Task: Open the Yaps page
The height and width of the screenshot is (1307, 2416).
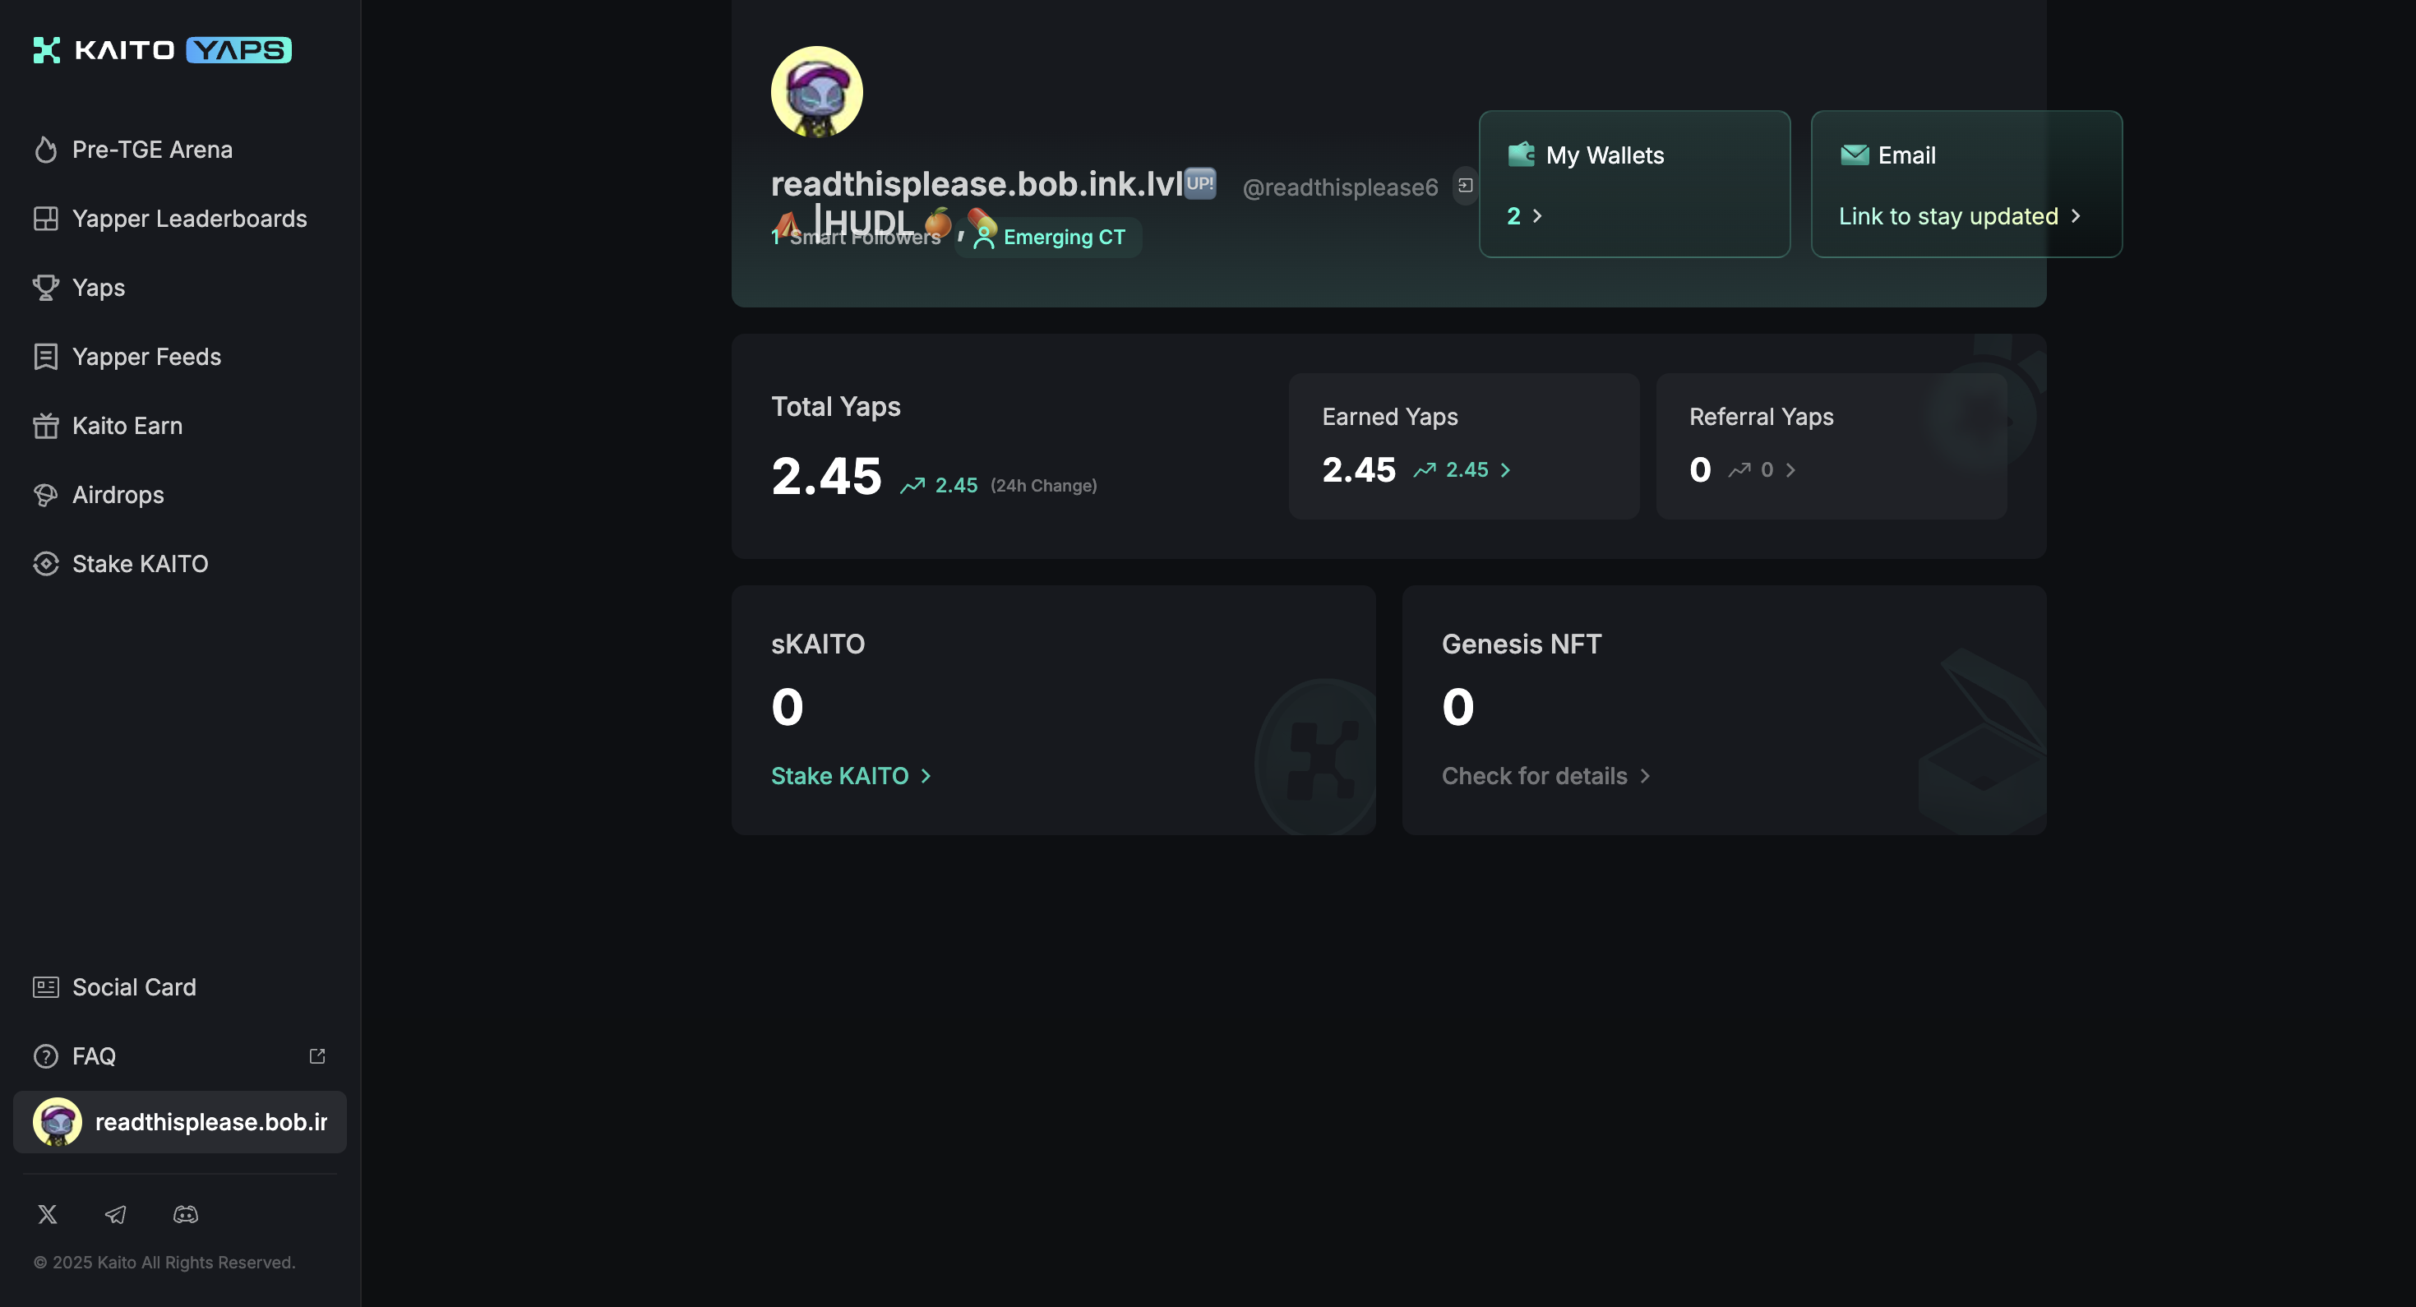Action: point(180,287)
